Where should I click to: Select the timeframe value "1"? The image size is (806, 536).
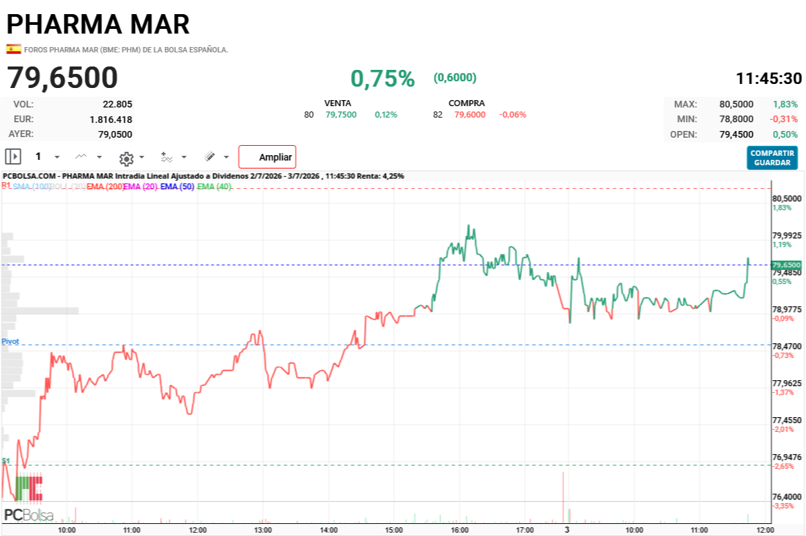click(x=38, y=157)
